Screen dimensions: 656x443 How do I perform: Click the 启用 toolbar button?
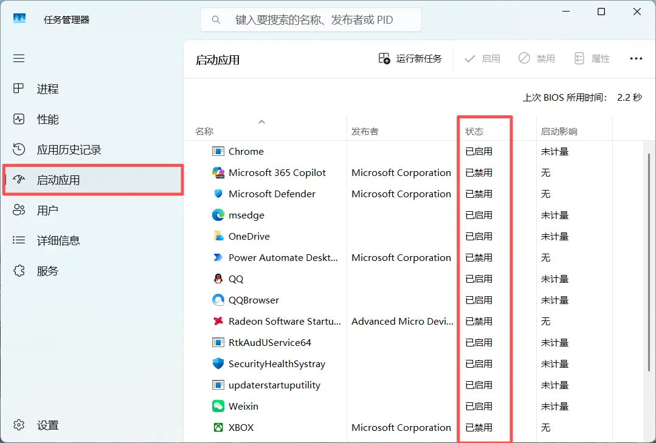482,58
